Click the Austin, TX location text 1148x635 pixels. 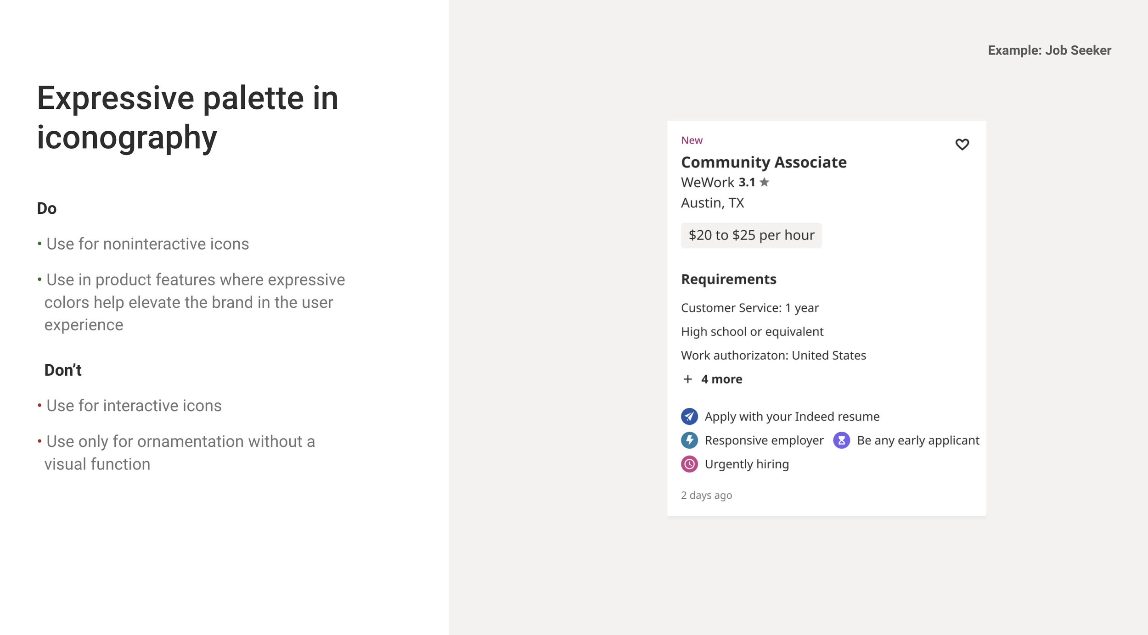[x=712, y=203]
